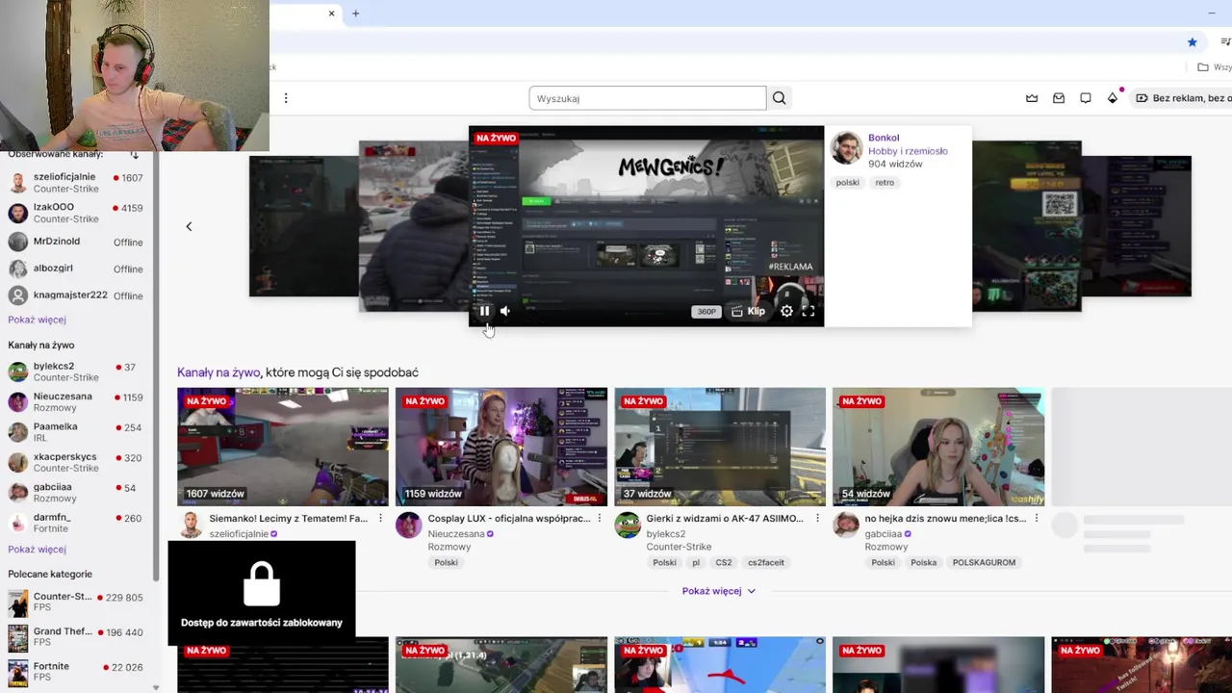1232x693 pixels.
Task: Select the retro tag
Action: click(885, 182)
